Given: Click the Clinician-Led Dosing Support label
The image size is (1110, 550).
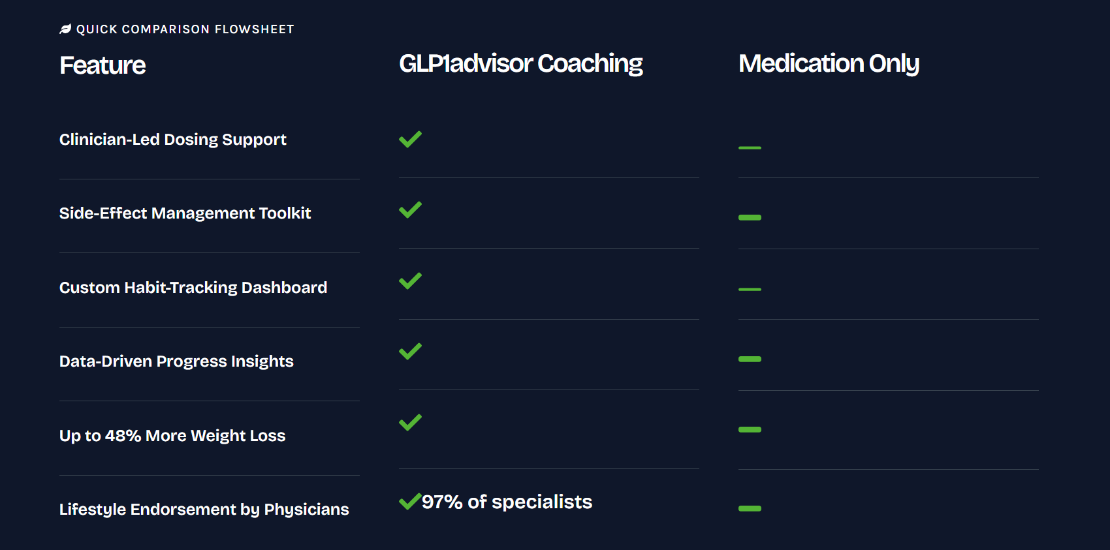Looking at the screenshot, I should coord(173,140).
